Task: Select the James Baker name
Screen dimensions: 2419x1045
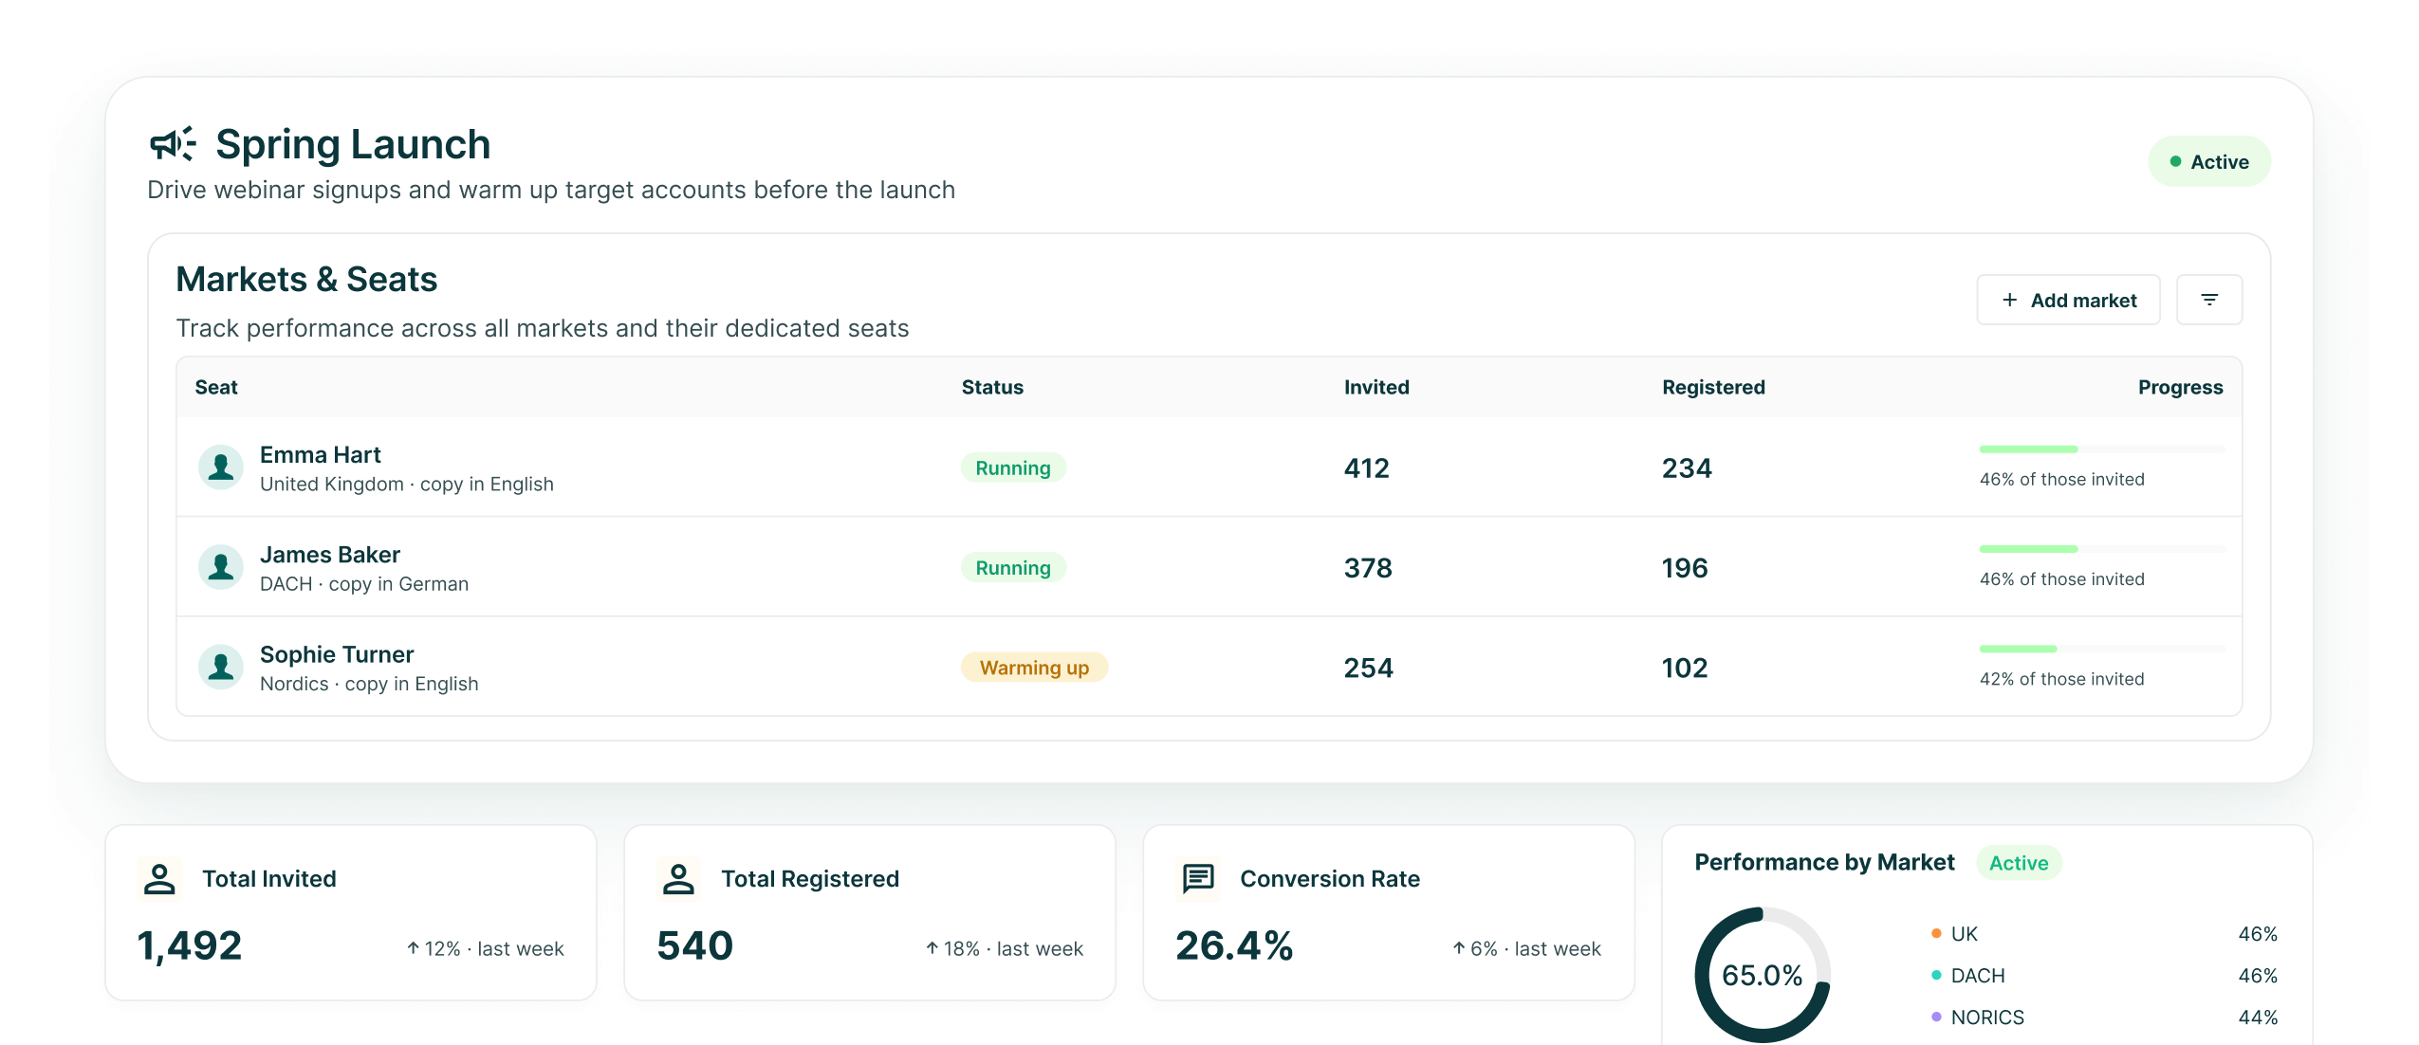Action: point(330,555)
